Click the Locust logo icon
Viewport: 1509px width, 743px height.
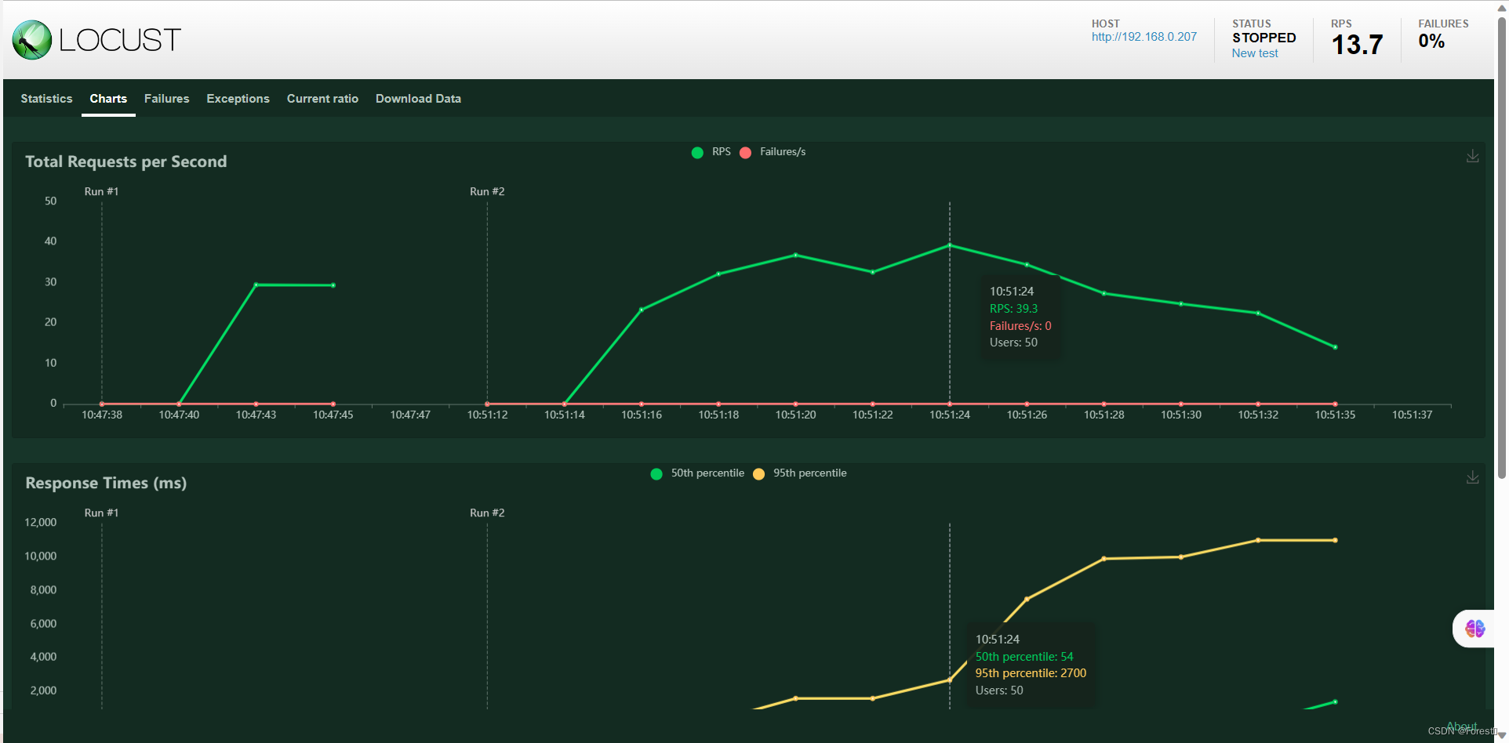coord(32,40)
